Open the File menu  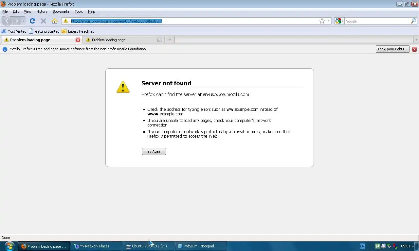click(x=5, y=11)
